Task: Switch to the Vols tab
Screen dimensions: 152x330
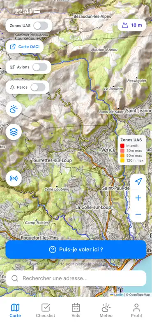Action: [76, 310]
